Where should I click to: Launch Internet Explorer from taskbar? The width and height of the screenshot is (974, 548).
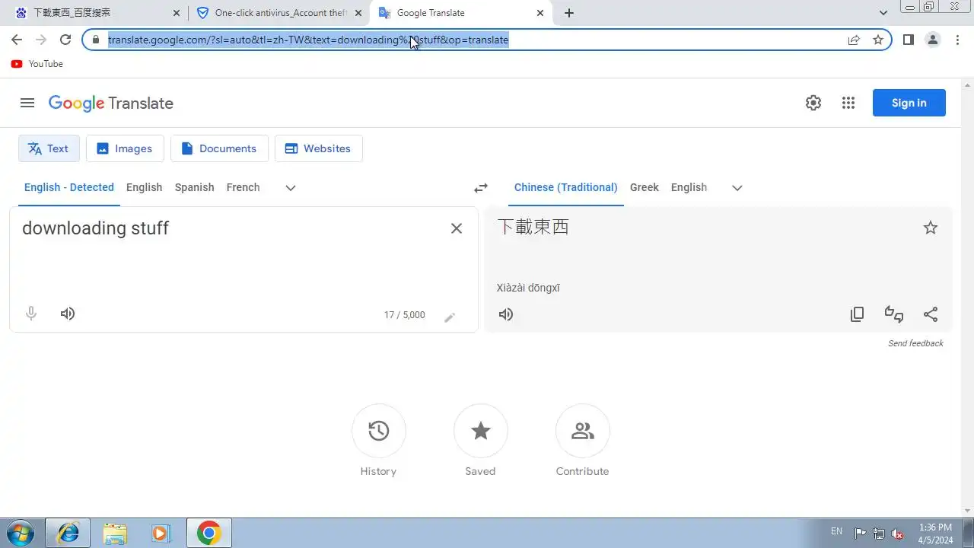coord(68,533)
